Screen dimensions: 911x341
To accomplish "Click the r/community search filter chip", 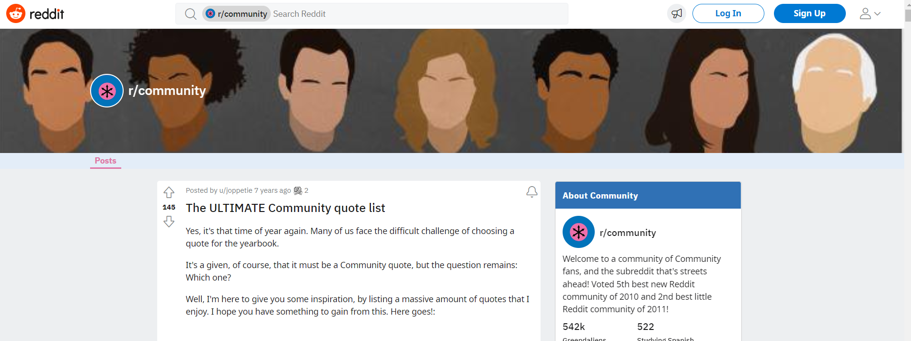I will point(236,14).
